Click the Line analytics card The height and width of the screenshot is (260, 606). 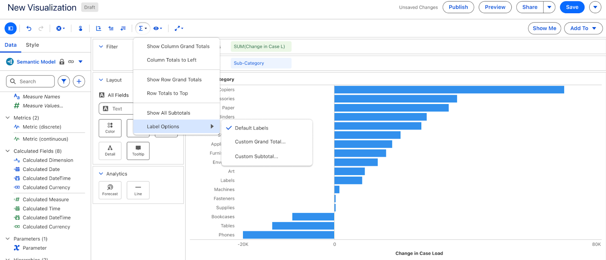click(138, 190)
